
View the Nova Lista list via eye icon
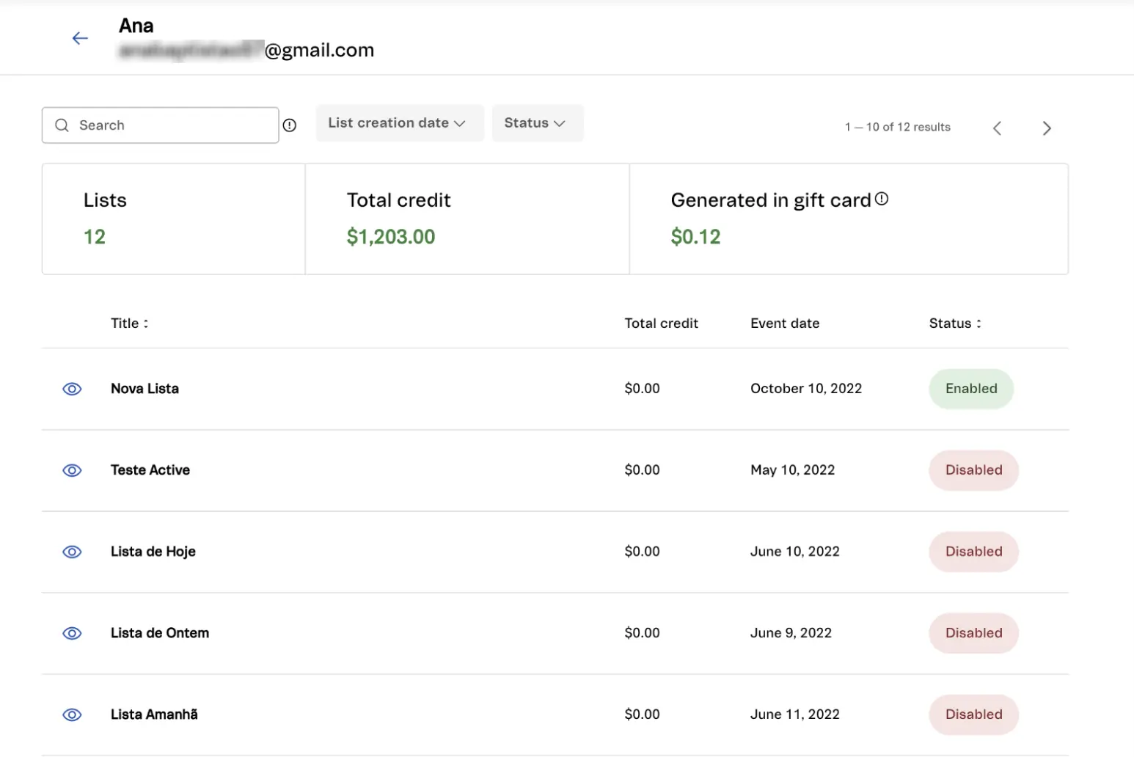click(x=72, y=389)
